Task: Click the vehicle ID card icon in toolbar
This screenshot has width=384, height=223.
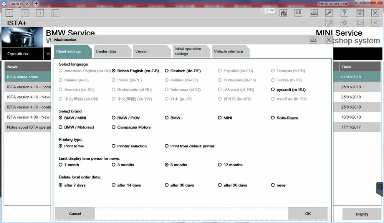Action: [298, 13]
